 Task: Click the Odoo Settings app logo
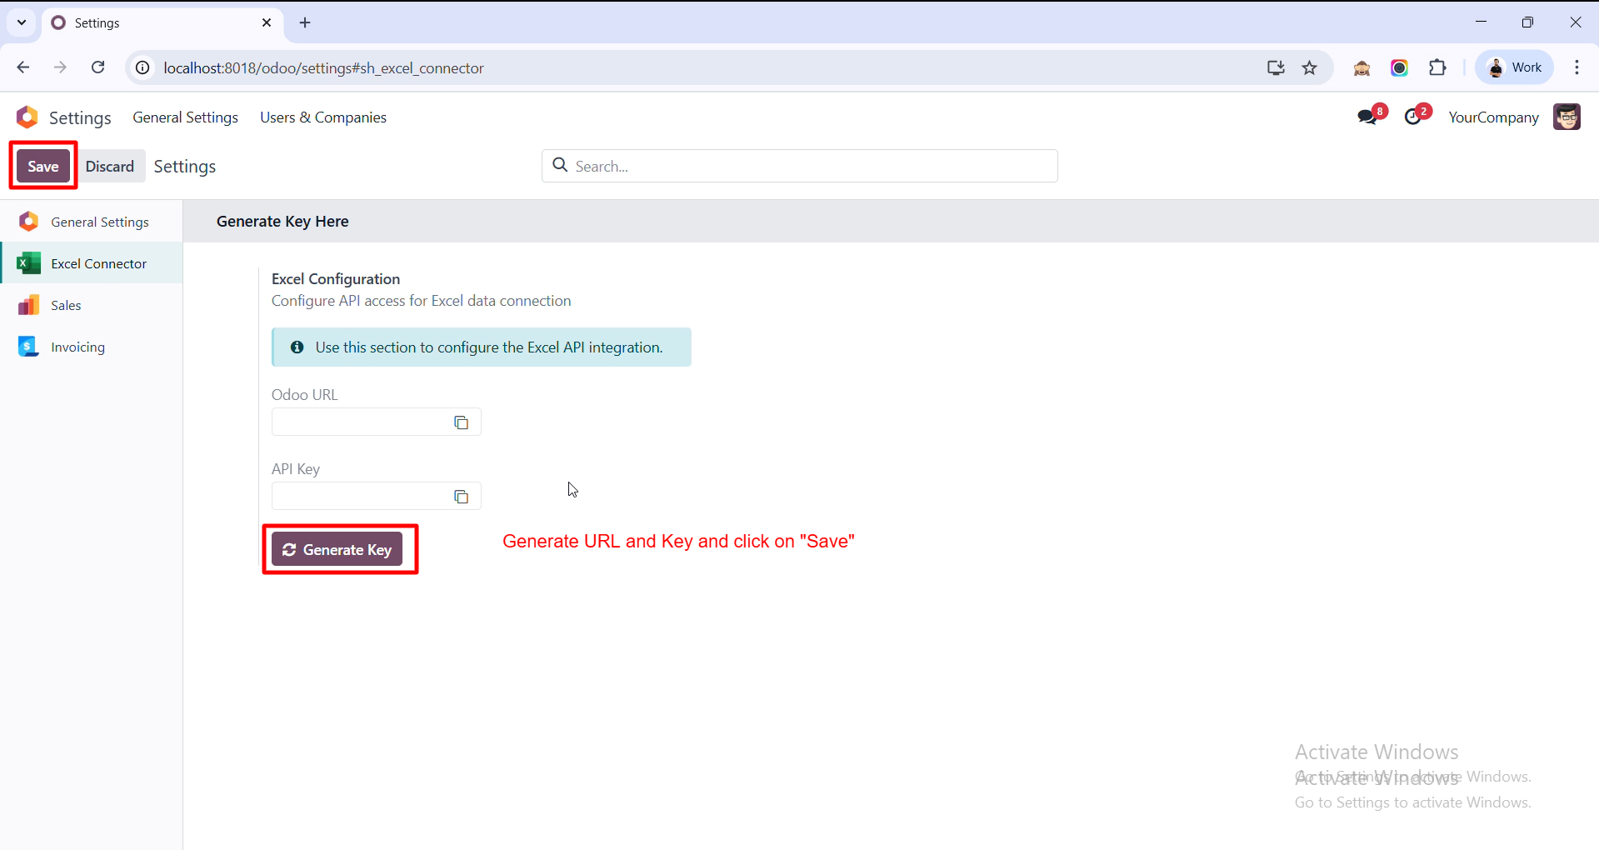[27, 117]
